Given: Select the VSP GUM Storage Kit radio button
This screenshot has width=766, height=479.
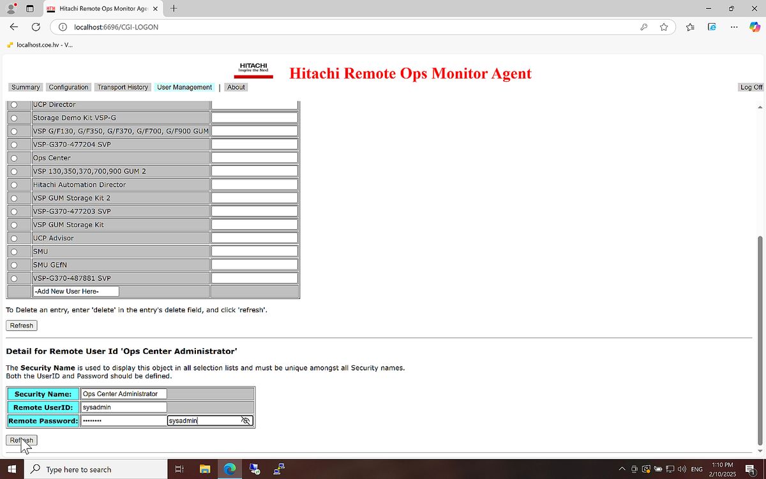Looking at the screenshot, I should pos(14,225).
